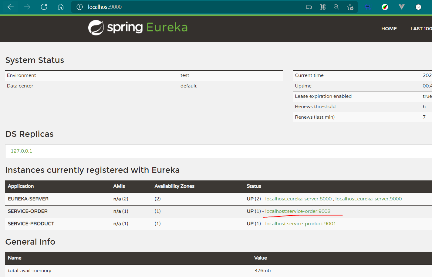432x277 pixels.
Task: Click the Application column header
Action: tap(21, 186)
